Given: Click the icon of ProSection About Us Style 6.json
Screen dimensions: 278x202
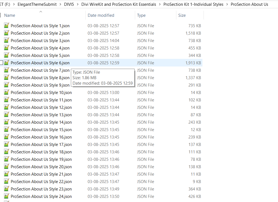Looking at the screenshot, I should (x=6, y=63).
